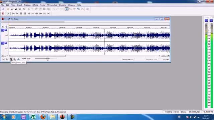
Task: Click the horizontal scrollbar of the waveform
Action: pyautogui.click(x=38, y=56)
